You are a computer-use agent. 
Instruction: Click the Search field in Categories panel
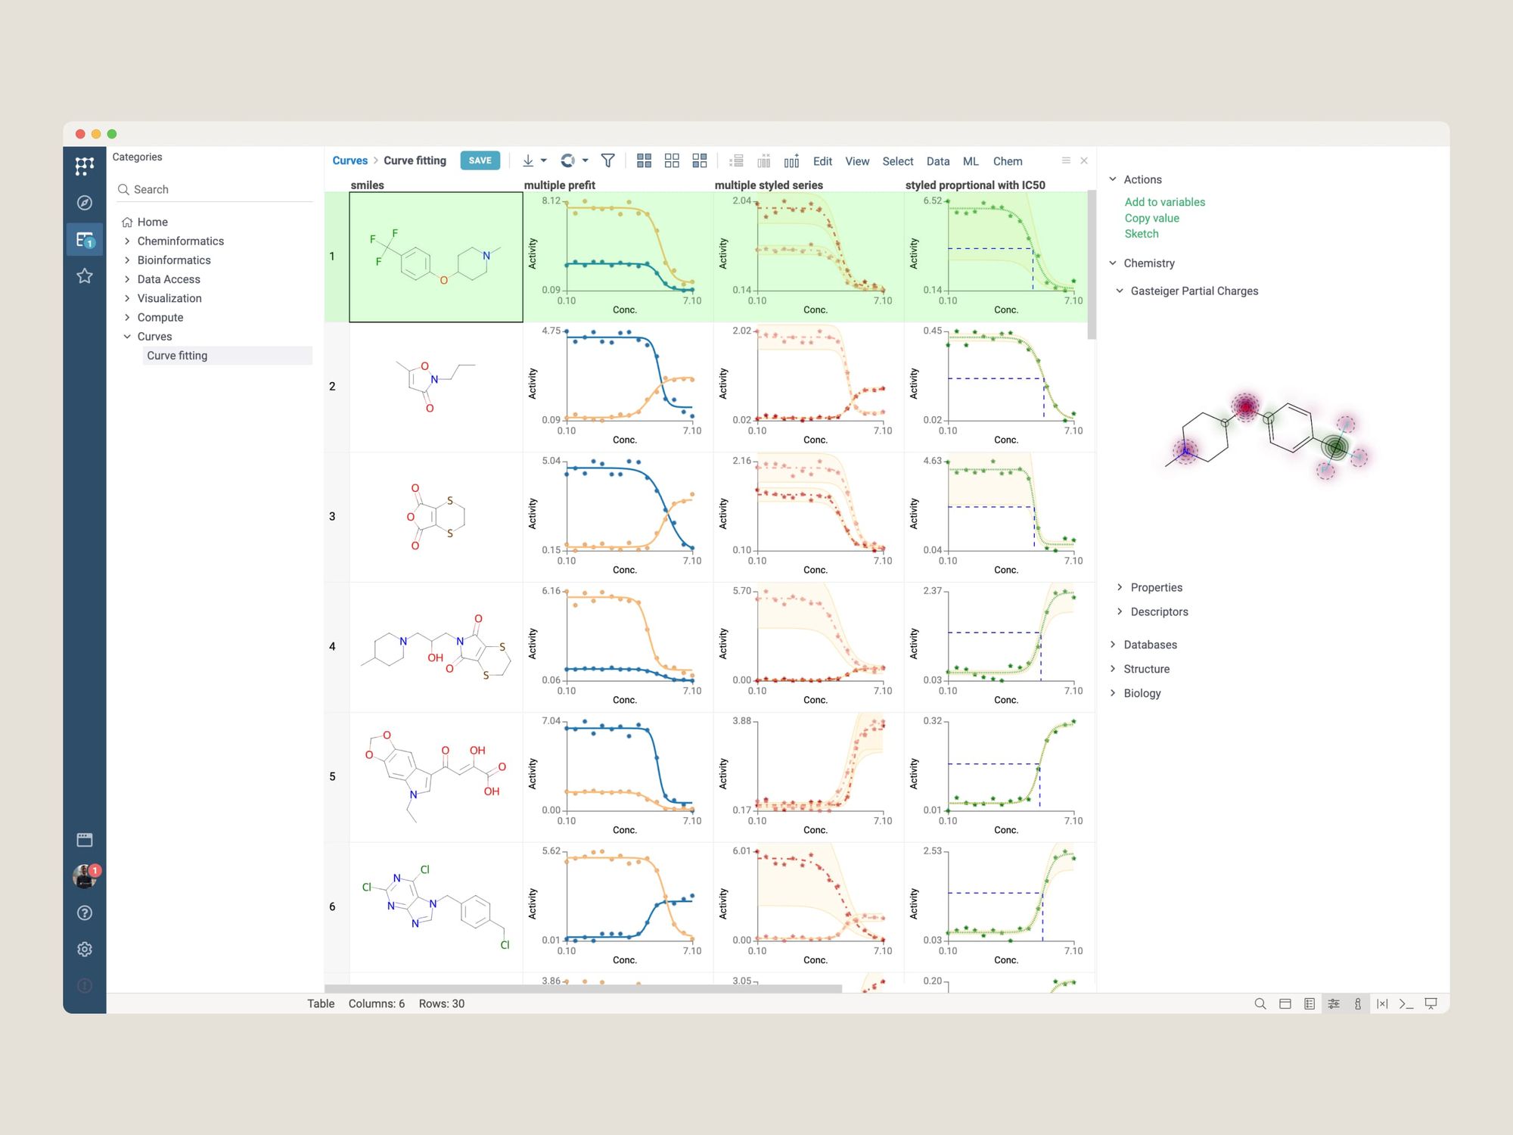[219, 189]
